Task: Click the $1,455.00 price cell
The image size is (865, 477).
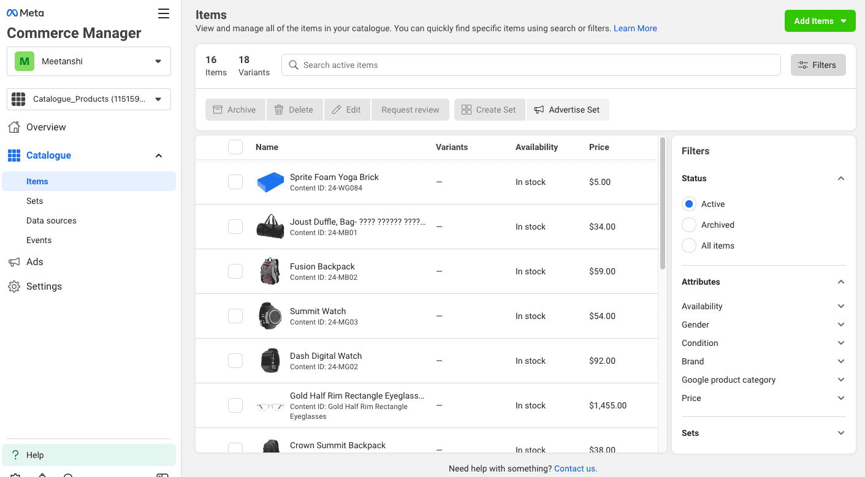Action: 608,405
